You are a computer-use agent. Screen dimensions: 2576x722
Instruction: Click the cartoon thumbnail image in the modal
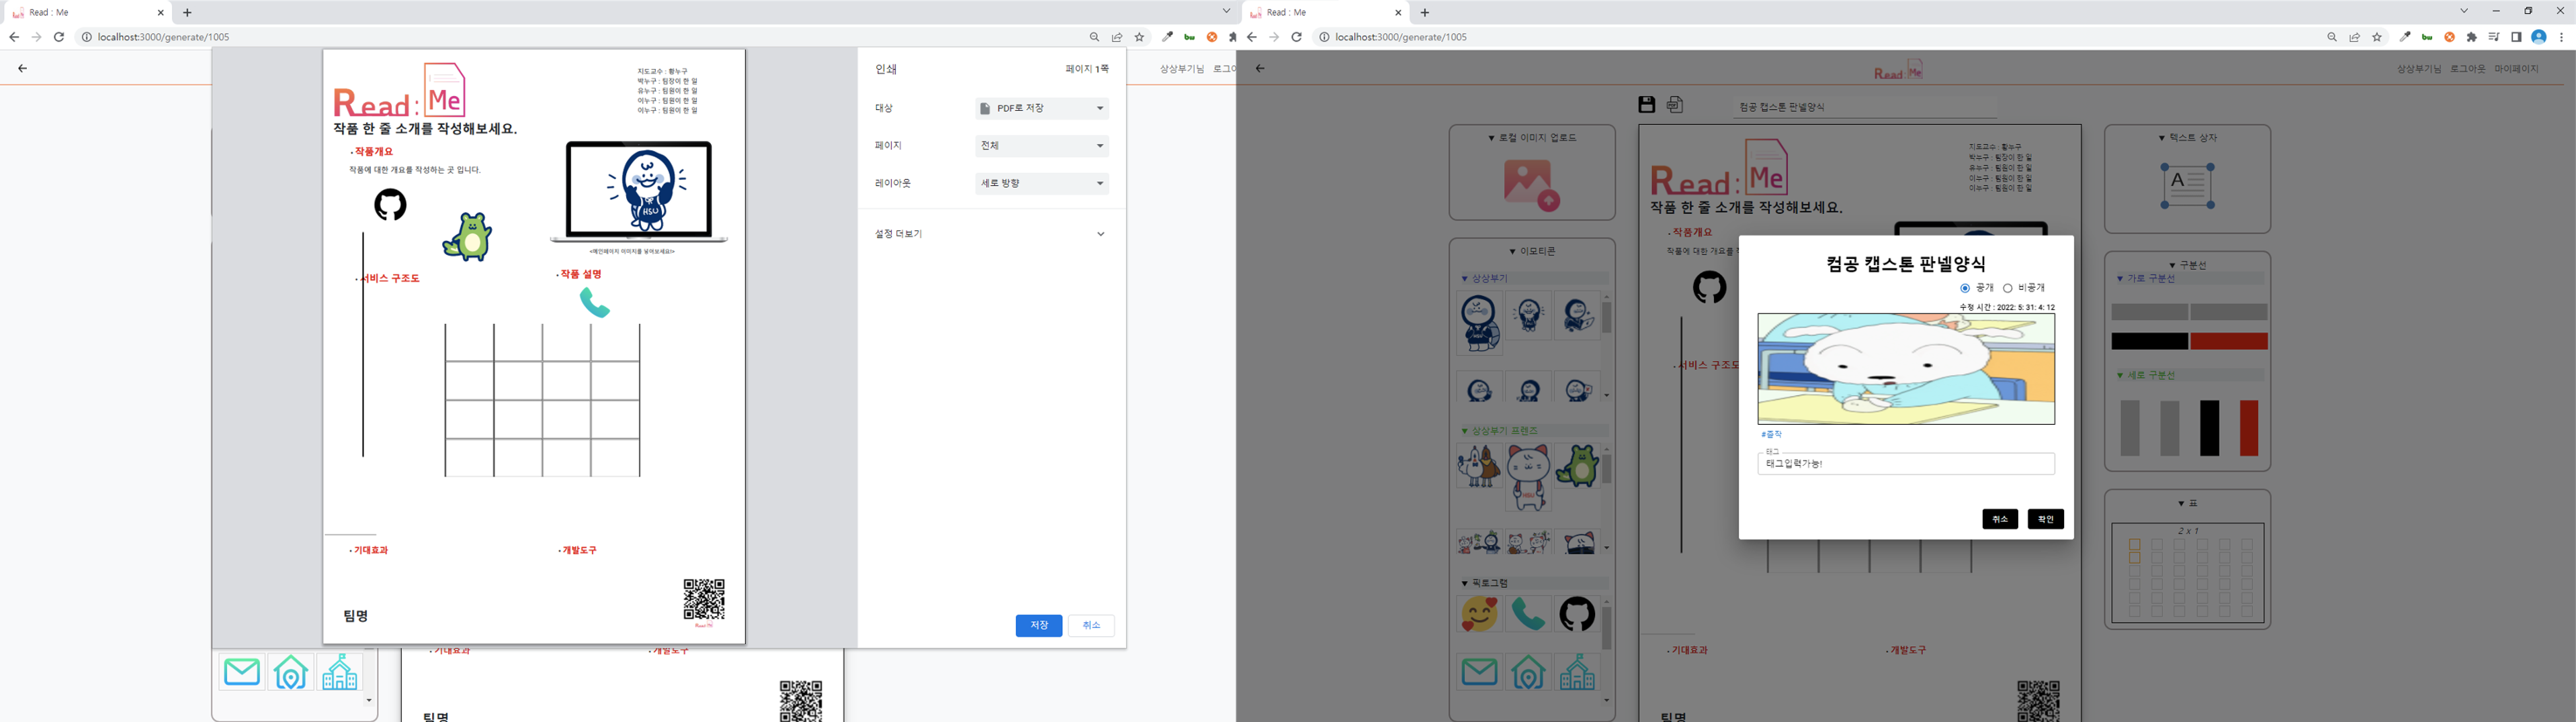1906,370
